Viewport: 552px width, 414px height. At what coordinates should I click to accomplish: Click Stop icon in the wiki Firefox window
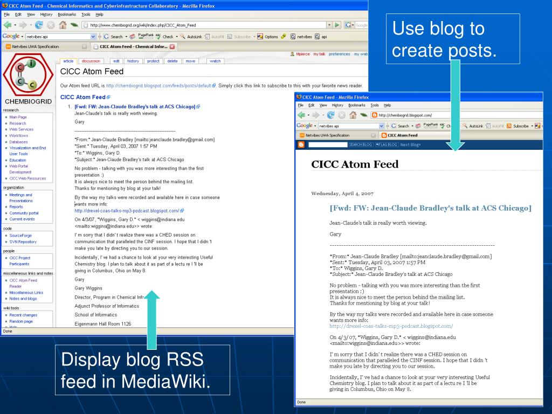[51, 25]
